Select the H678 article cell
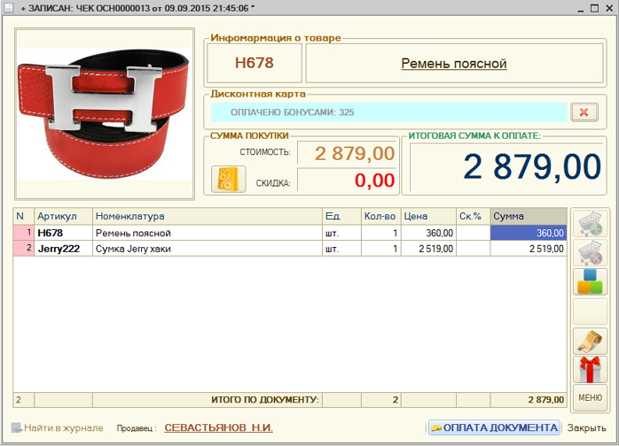619x446 pixels. point(63,233)
